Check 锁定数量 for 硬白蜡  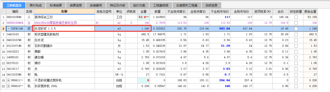pos(296,57)
